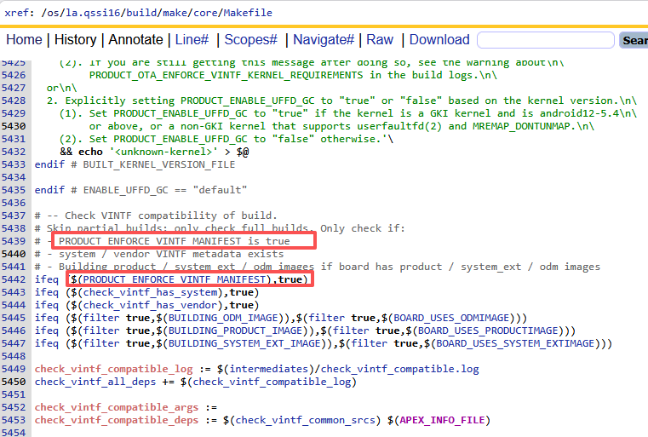This screenshot has height=437, width=648.
Task: Open check_vintf_compatible_args definition link
Action: click(117, 408)
